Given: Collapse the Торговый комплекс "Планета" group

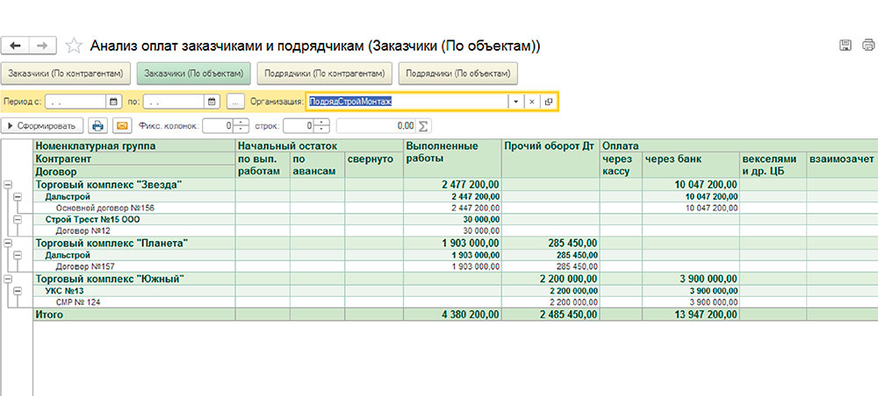Looking at the screenshot, I should coord(8,243).
